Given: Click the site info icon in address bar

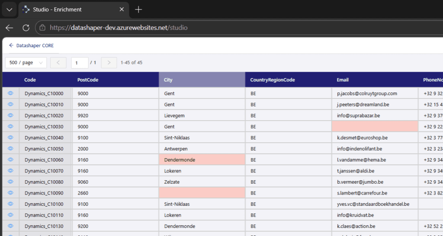Looking at the screenshot, I should pyautogui.click(x=42, y=28).
